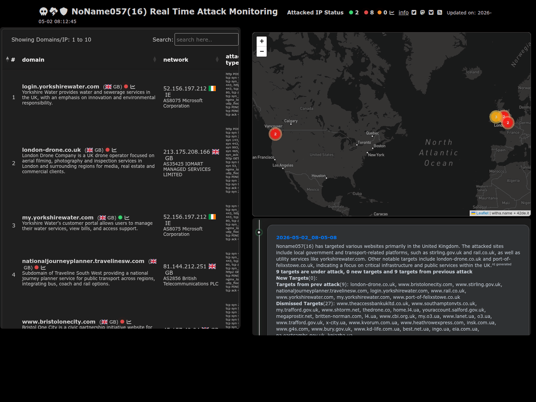Click the orange cluster marker labeled 3
This screenshot has width=536, height=402.
pos(496,117)
